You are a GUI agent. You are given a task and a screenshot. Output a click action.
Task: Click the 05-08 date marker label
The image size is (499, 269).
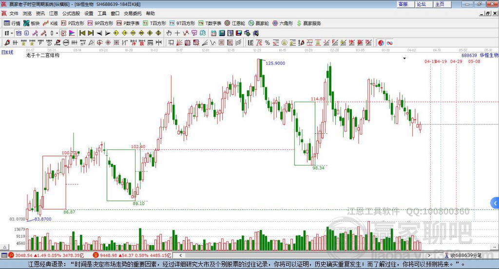point(474,62)
